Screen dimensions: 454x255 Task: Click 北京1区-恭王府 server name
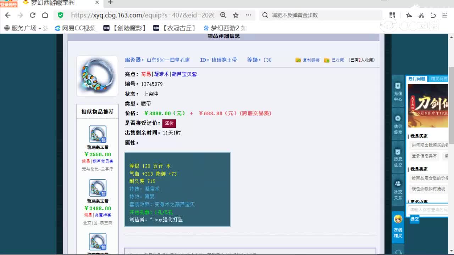(x=98, y=223)
